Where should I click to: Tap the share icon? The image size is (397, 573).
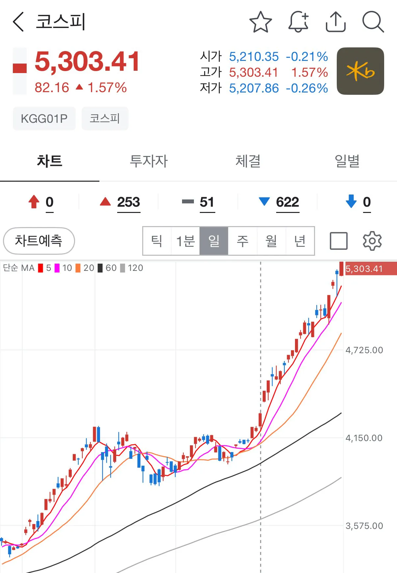335,22
